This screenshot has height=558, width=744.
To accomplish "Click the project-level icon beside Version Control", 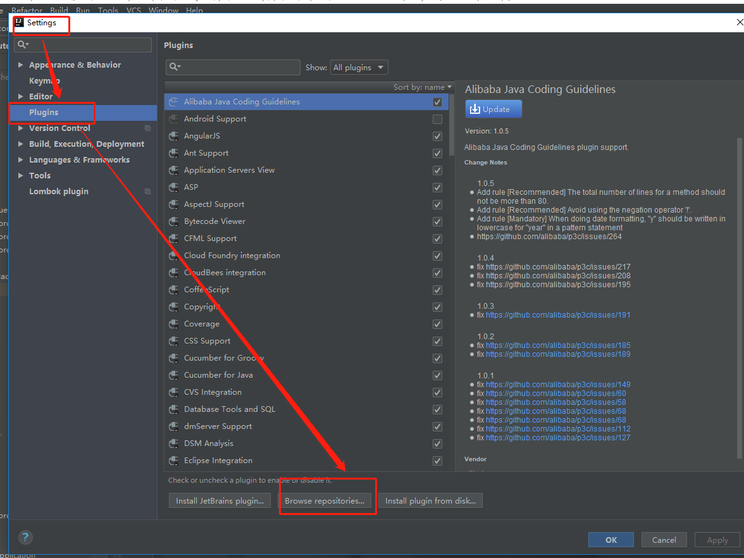I will coord(147,128).
